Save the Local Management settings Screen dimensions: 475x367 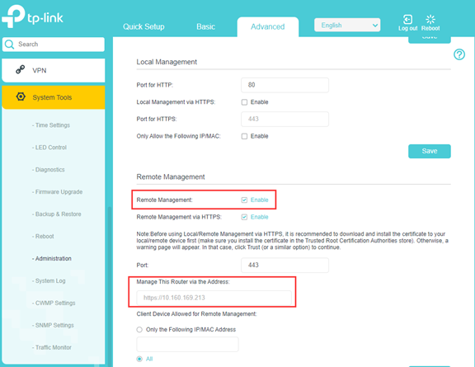tap(430, 151)
